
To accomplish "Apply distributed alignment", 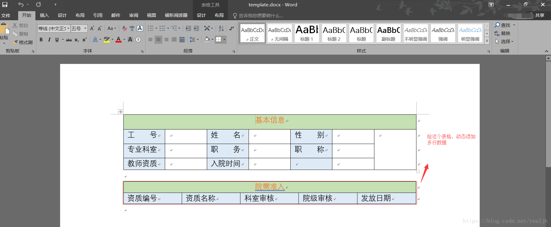I will (182, 40).
